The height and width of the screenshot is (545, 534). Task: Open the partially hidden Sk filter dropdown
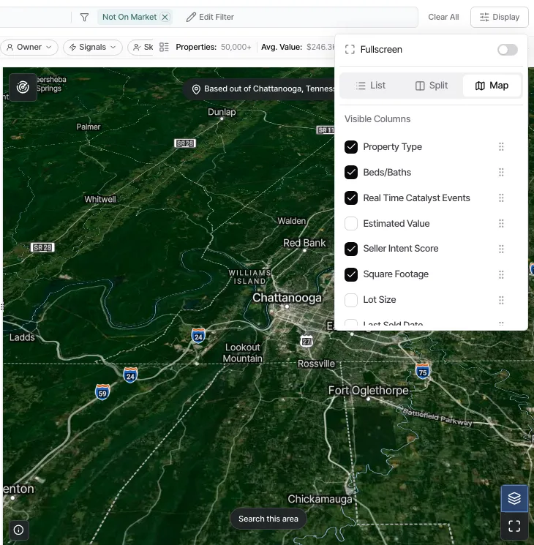(x=140, y=47)
